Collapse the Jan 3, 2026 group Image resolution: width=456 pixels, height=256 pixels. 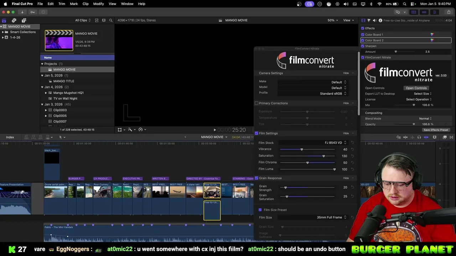[42, 104]
